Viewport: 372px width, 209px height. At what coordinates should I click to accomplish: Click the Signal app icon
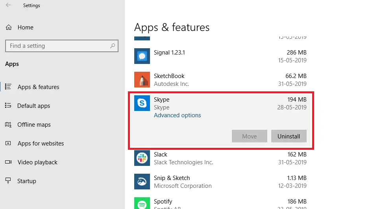142,56
